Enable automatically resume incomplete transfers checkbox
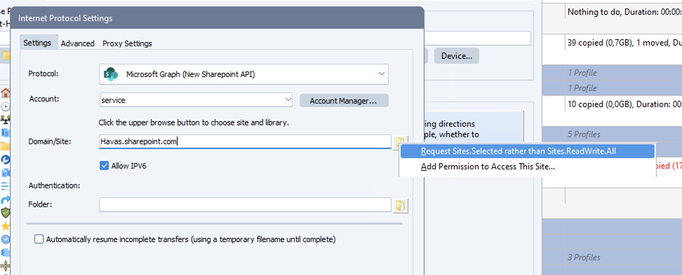The height and width of the screenshot is (275, 682). pos(39,239)
